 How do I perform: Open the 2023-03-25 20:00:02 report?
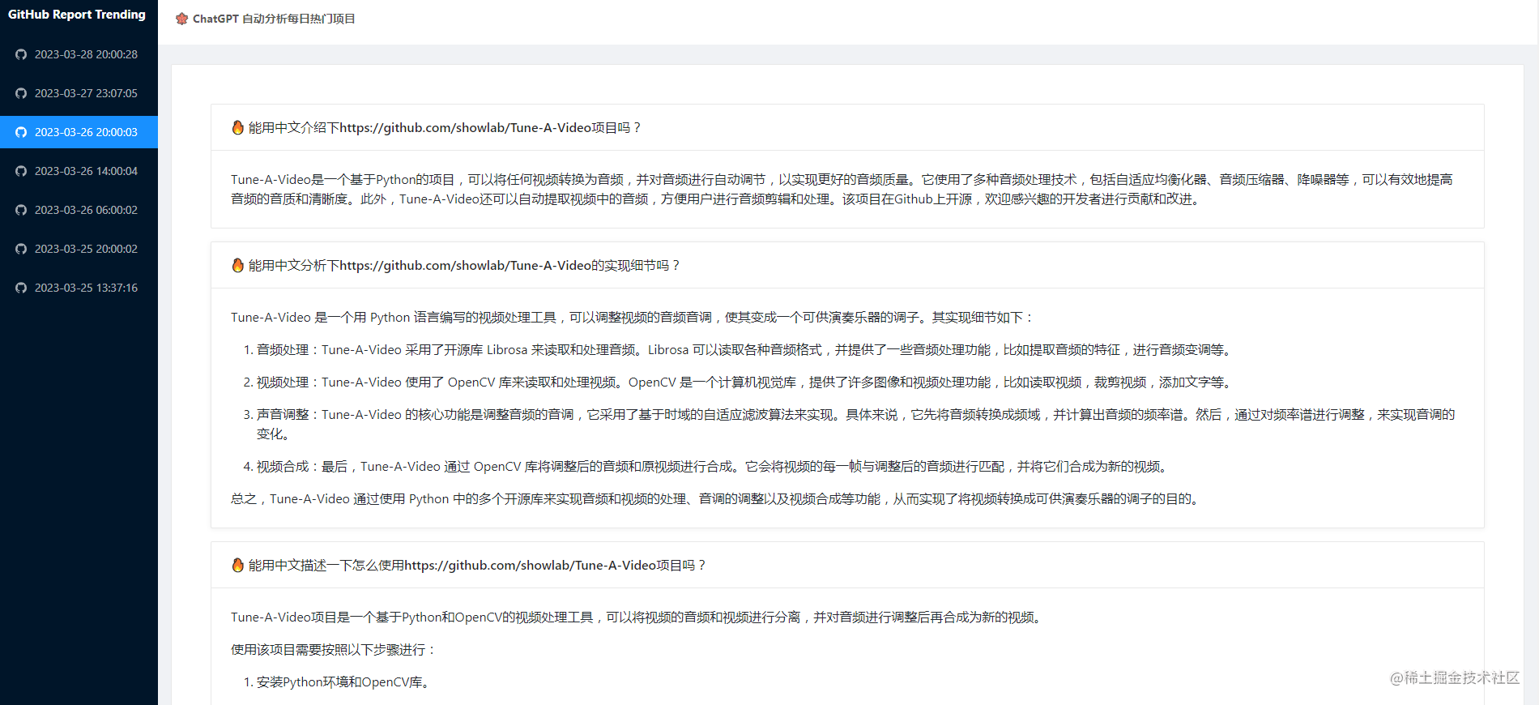coord(79,249)
